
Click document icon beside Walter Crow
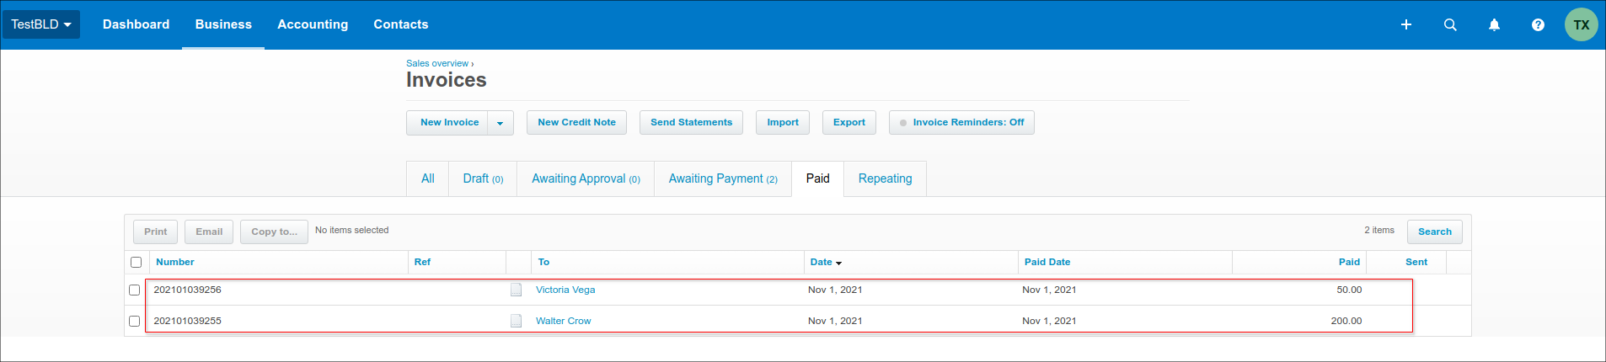pyautogui.click(x=516, y=321)
